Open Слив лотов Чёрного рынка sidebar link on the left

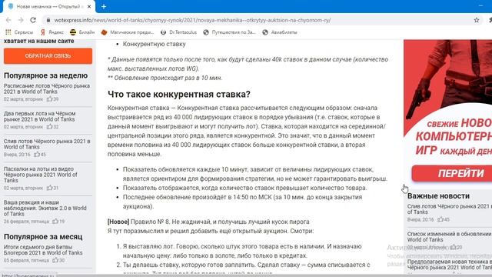tap(47, 144)
